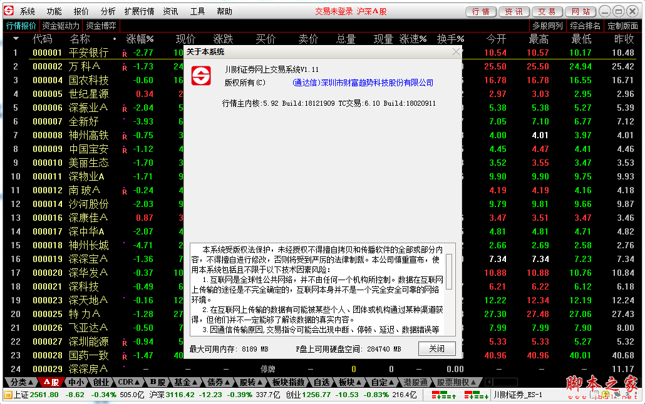Open the 报价 menu
The height and width of the screenshot is (404, 645).
tap(81, 11)
